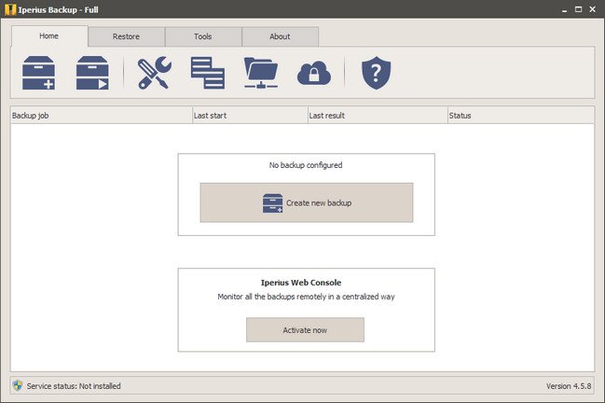Click the 'No backup configured' message

[x=306, y=165]
